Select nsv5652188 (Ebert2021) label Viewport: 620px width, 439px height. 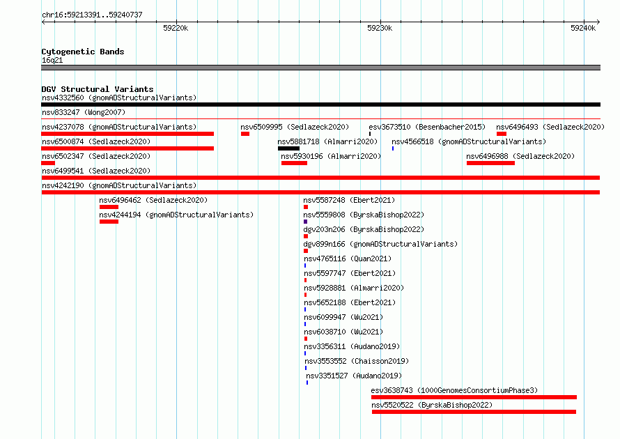(x=350, y=302)
